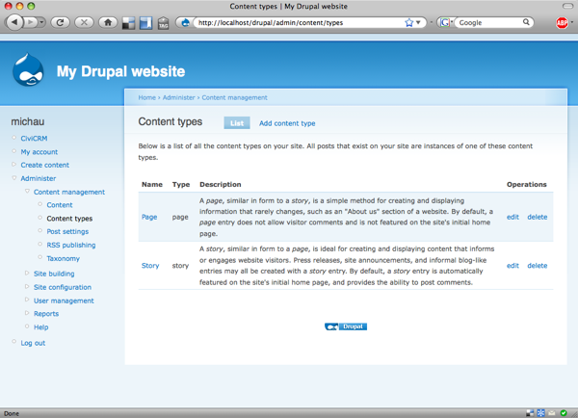Image resolution: width=578 pixels, height=418 pixels.
Task: Click the green checkmark status bar icon
Action: coord(564,413)
